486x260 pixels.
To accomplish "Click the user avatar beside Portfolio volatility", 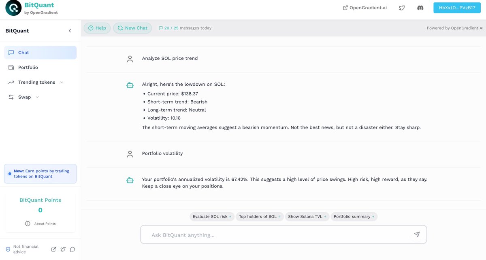I will pyautogui.click(x=130, y=154).
